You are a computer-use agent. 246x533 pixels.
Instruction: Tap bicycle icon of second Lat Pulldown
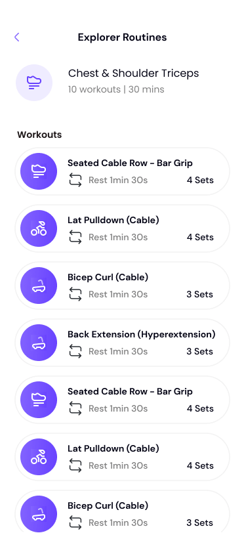[x=39, y=457]
